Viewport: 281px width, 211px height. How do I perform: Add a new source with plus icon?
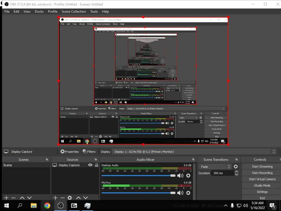[55, 198]
